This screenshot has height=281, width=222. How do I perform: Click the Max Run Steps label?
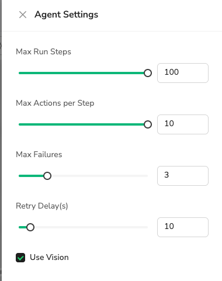click(43, 51)
